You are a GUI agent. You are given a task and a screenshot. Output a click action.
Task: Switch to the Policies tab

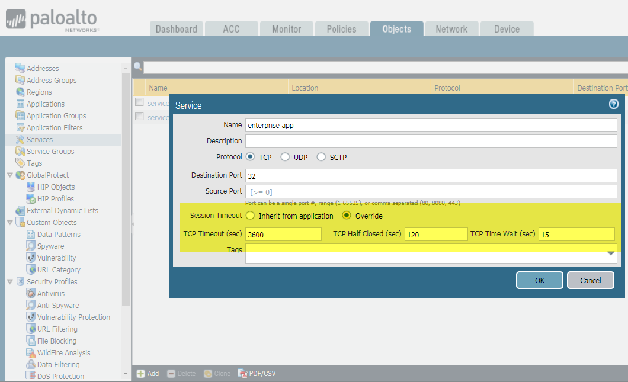click(x=341, y=29)
